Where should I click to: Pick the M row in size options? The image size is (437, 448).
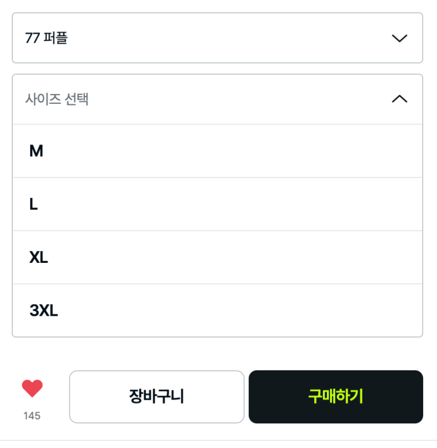pos(217,151)
